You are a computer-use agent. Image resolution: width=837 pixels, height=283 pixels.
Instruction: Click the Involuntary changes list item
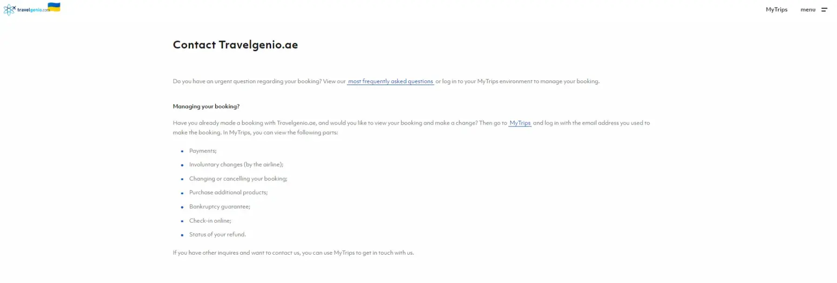(236, 165)
